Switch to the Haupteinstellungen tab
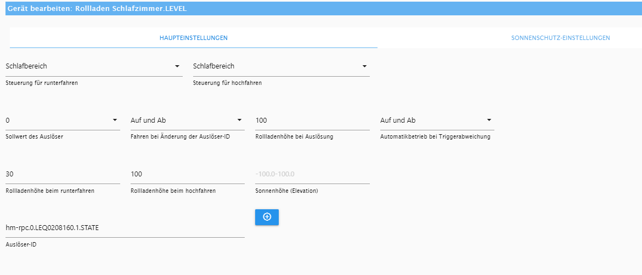Viewport: 642px width, 275px height. click(194, 38)
